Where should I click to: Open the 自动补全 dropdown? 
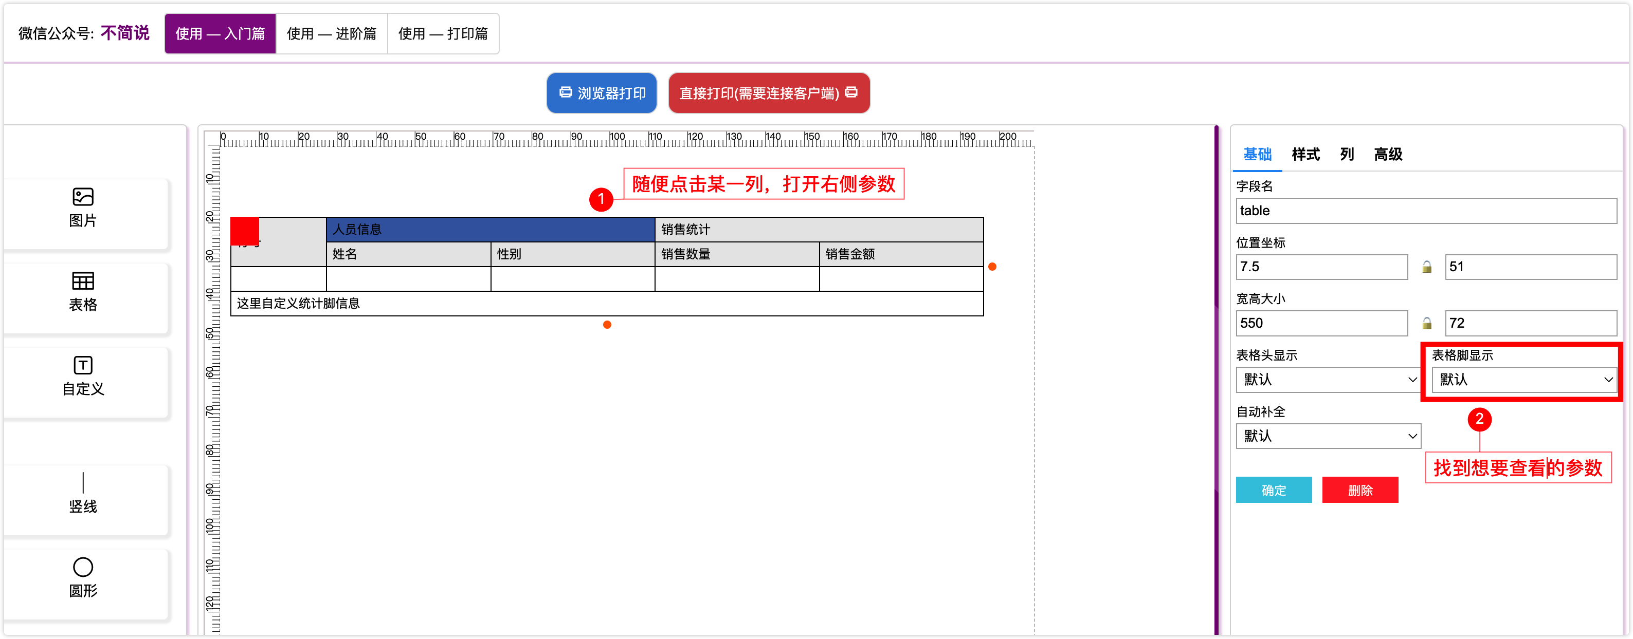(x=1328, y=436)
